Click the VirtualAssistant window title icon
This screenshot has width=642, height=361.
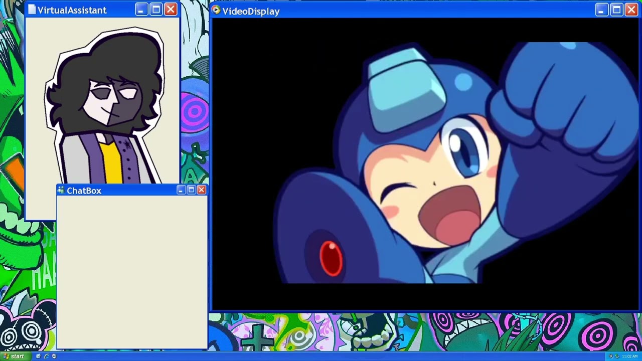tap(32, 10)
